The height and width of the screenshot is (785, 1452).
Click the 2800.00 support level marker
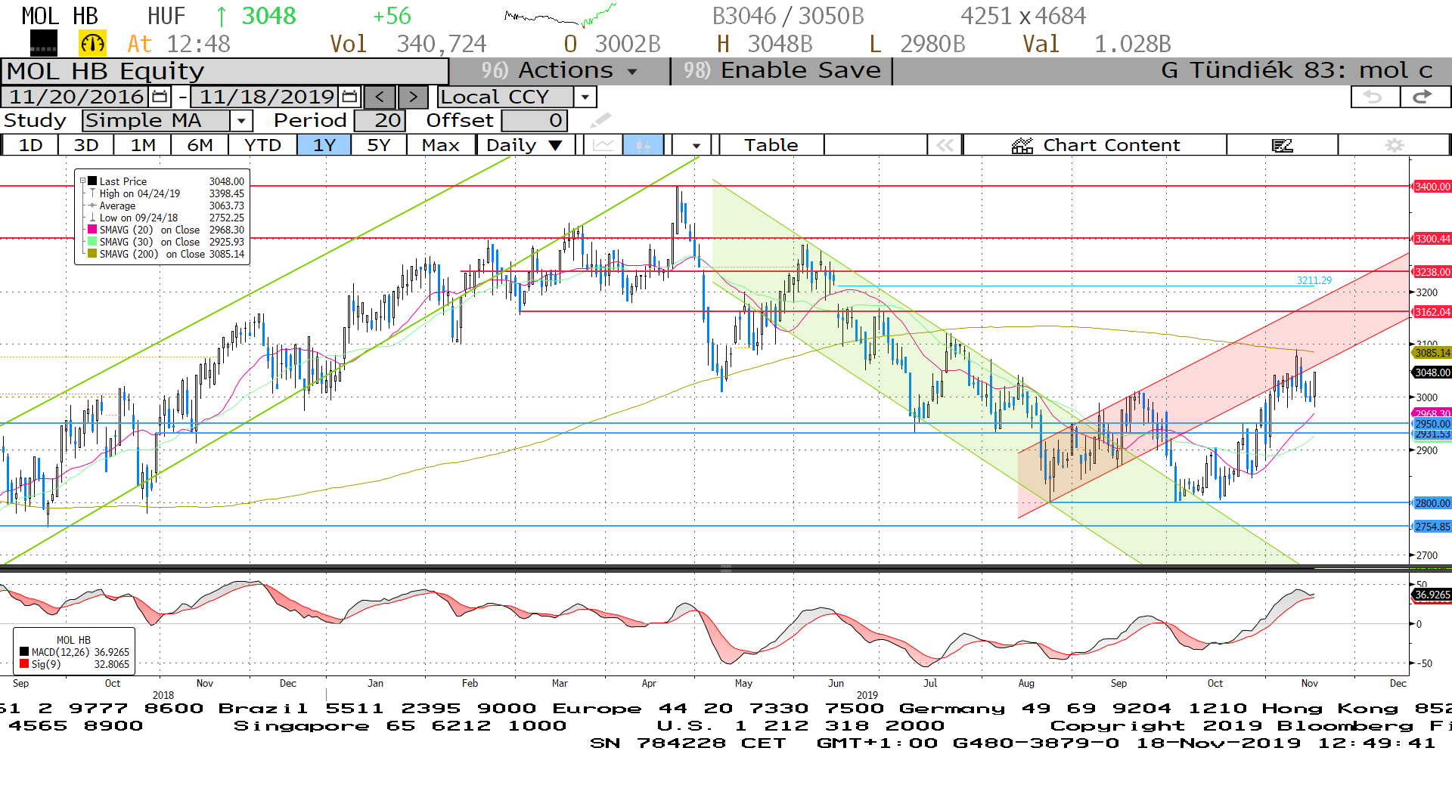pos(1432,503)
